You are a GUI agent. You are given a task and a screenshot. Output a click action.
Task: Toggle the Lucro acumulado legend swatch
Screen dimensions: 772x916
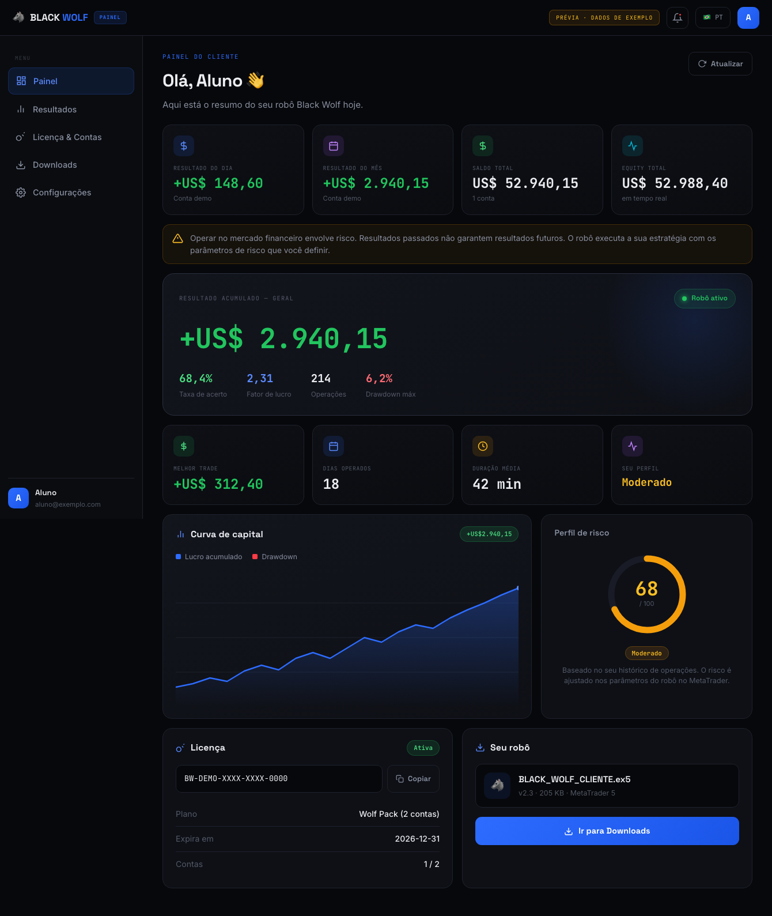coord(179,557)
